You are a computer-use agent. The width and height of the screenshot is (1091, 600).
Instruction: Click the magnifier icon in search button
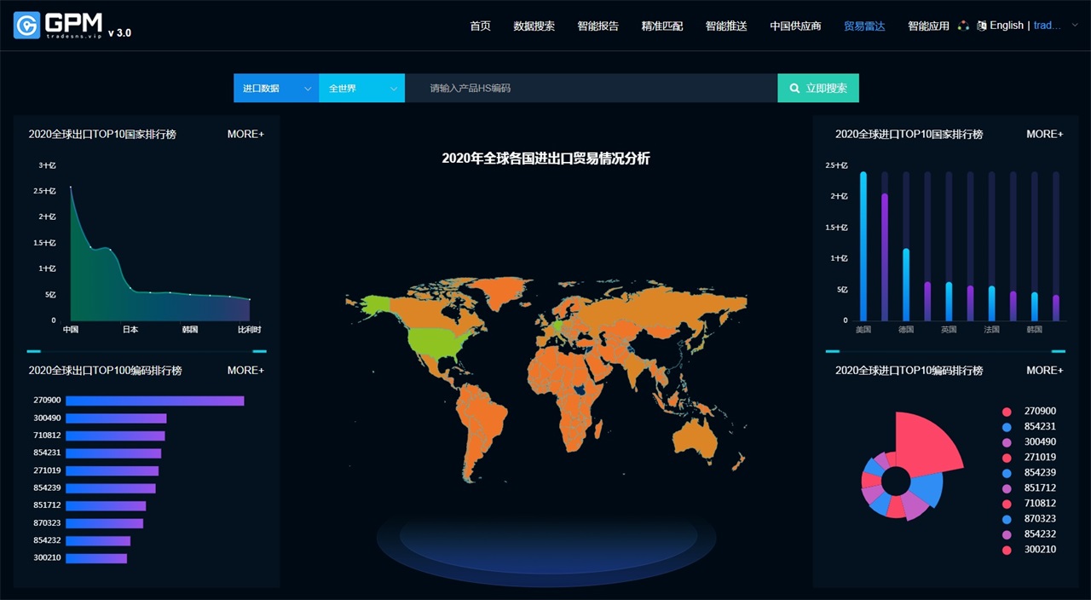pyautogui.click(x=794, y=89)
